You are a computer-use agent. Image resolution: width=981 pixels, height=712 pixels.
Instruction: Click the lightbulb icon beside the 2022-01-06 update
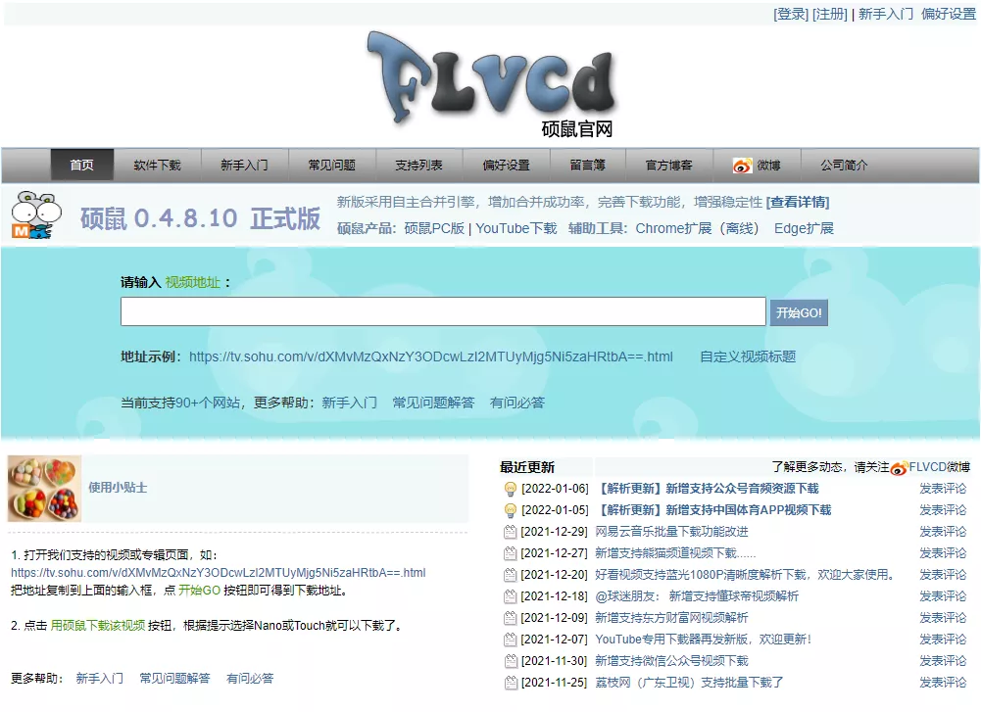(511, 488)
